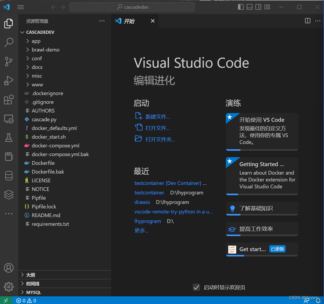Open the Search view in activity bar
The image size is (324, 304).
click(9, 43)
